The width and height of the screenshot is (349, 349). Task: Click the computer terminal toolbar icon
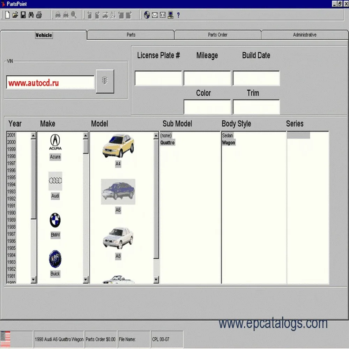click(171, 15)
